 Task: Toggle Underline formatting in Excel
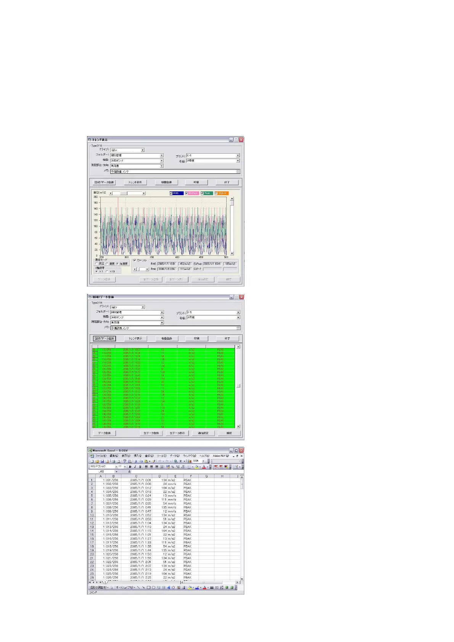coord(140,467)
